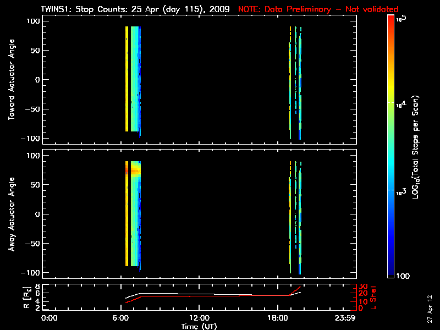Click the red-orange hotspot in the Away panel

tap(132, 171)
